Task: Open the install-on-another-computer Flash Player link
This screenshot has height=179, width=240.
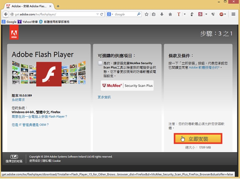Action: pyautogui.click(x=39, y=117)
